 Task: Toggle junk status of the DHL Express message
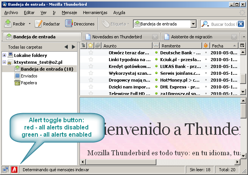(x=206, y=87)
